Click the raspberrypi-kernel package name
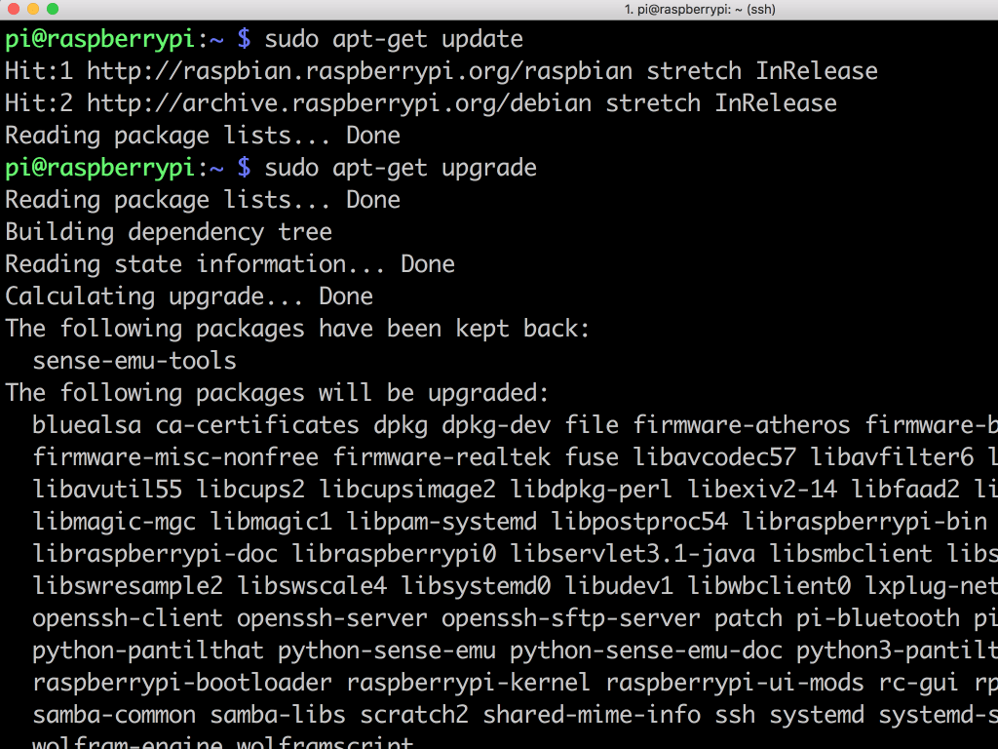The image size is (998, 749). tap(469, 683)
